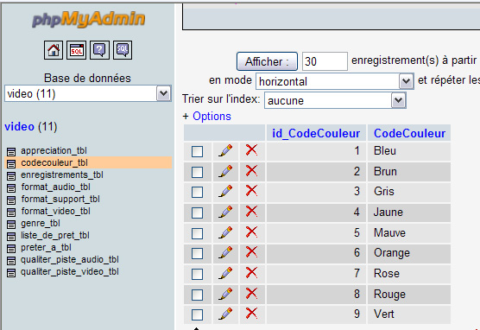
Task: Tick the checkbox for row Jaune
Action: pyautogui.click(x=197, y=213)
